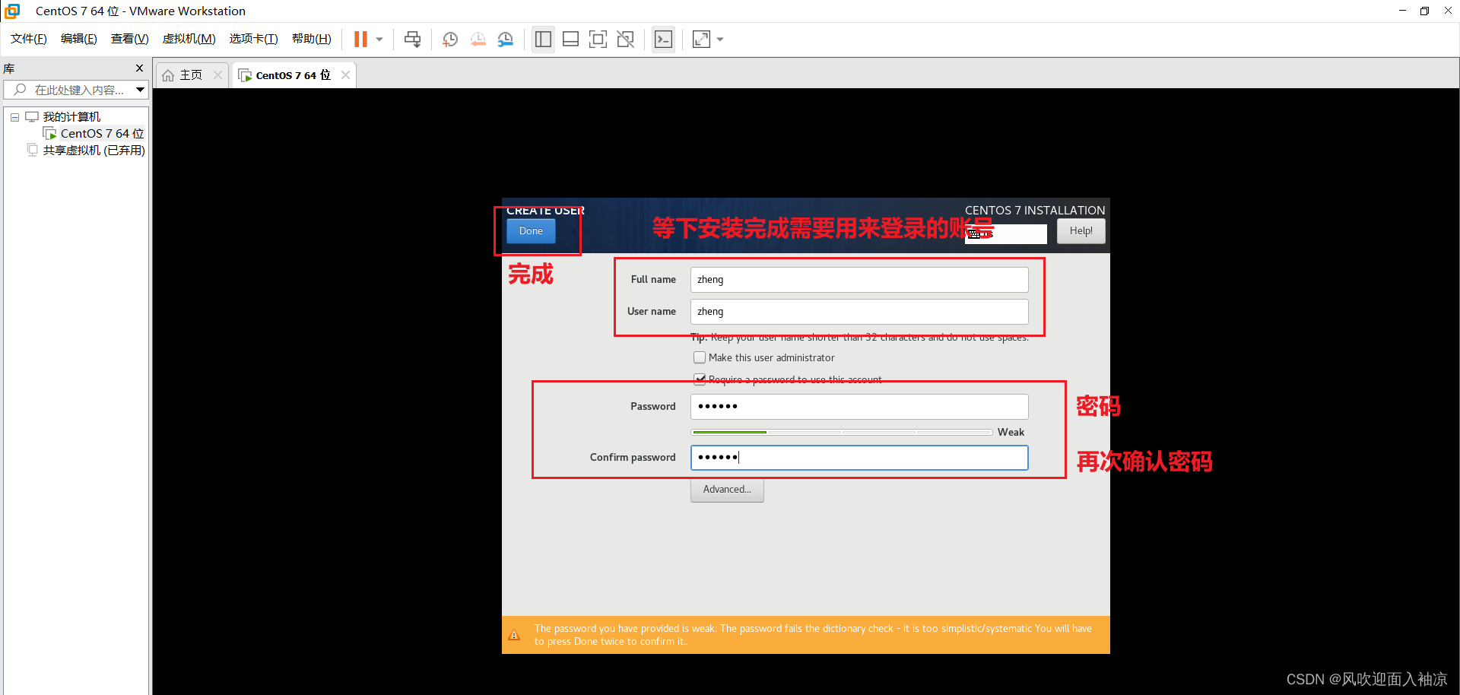Collapse the 我的计算机 tree node
Viewport: 1460px width, 695px height.
click(14, 117)
